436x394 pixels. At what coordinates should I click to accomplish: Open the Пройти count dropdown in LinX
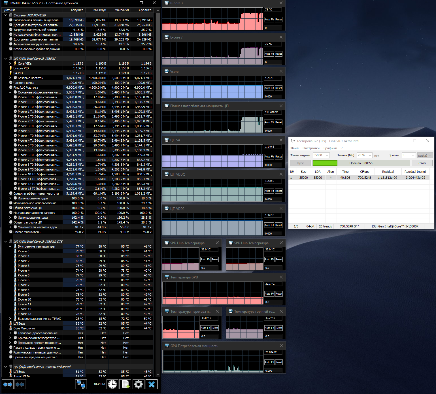pyautogui.click(x=413, y=156)
